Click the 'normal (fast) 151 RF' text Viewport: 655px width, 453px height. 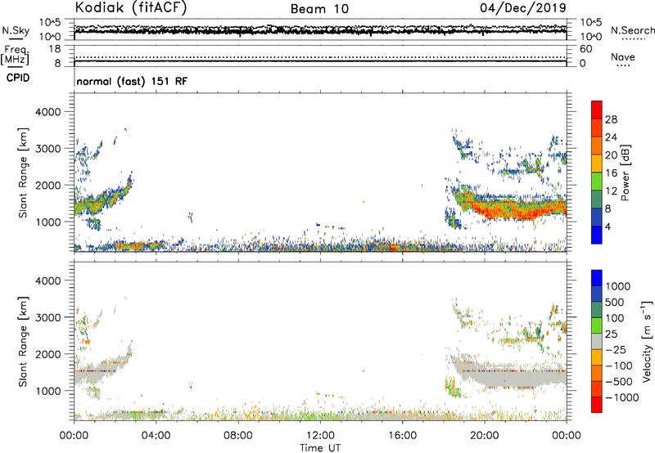tap(132, 81)
